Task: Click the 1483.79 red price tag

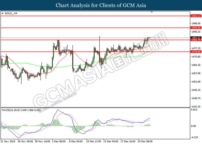Action: 195,40
